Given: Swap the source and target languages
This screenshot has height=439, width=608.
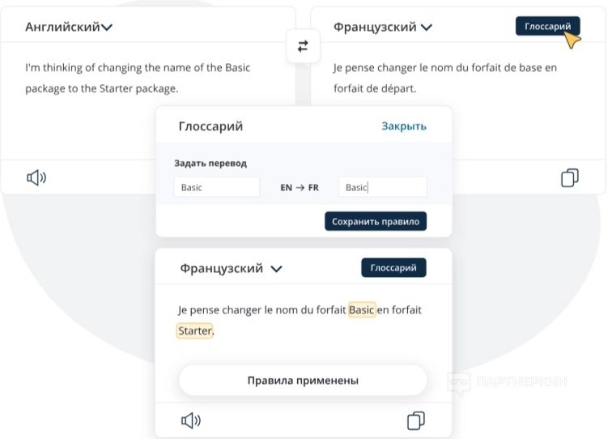Looking at the screenshot, I should (303, 47).
